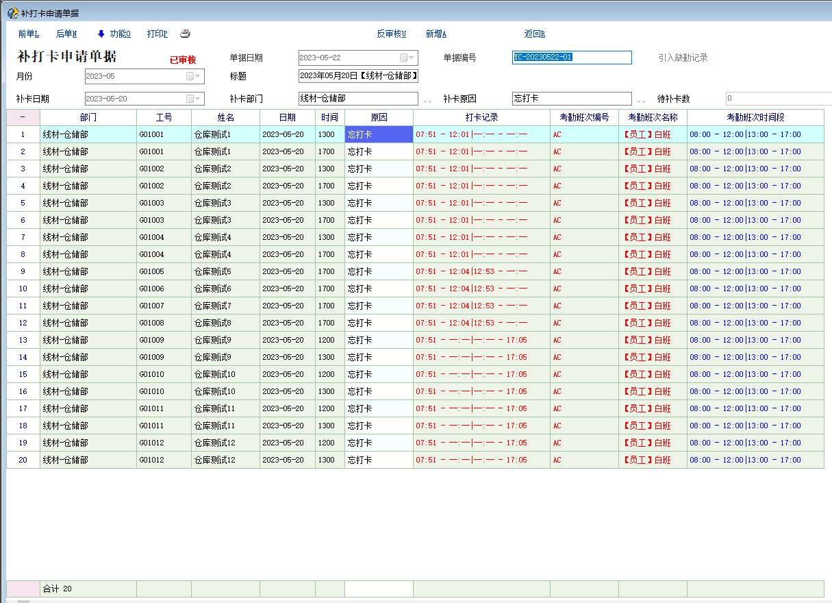This screenshot has width=832, height=603.
Task: Go to previous document via 前单
Action: (28, 34)
